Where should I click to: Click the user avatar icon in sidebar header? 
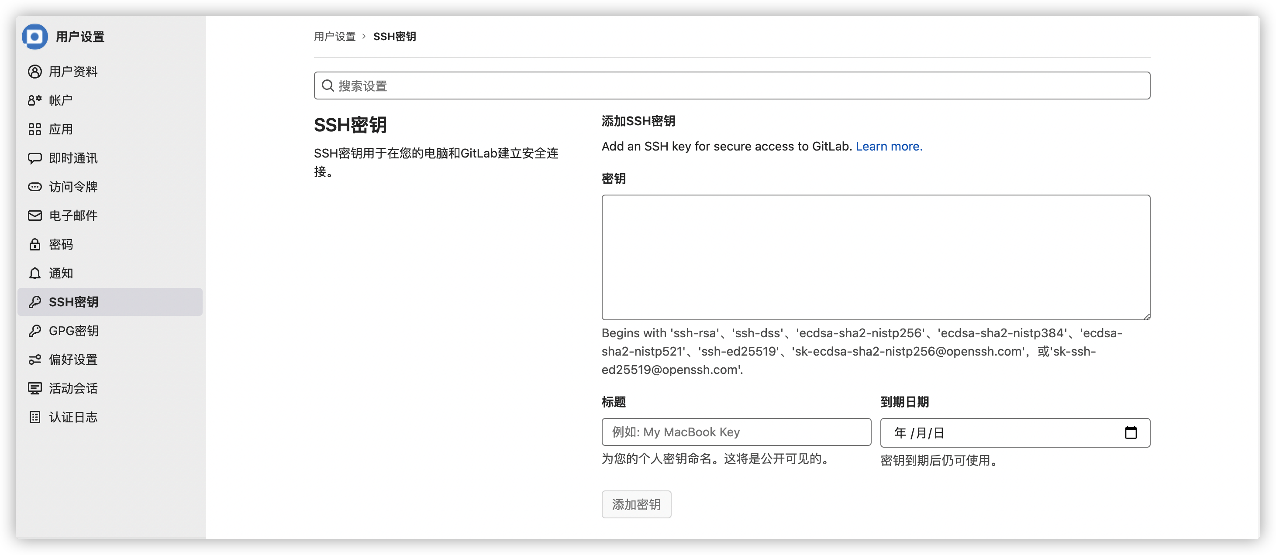click(34, 37)
